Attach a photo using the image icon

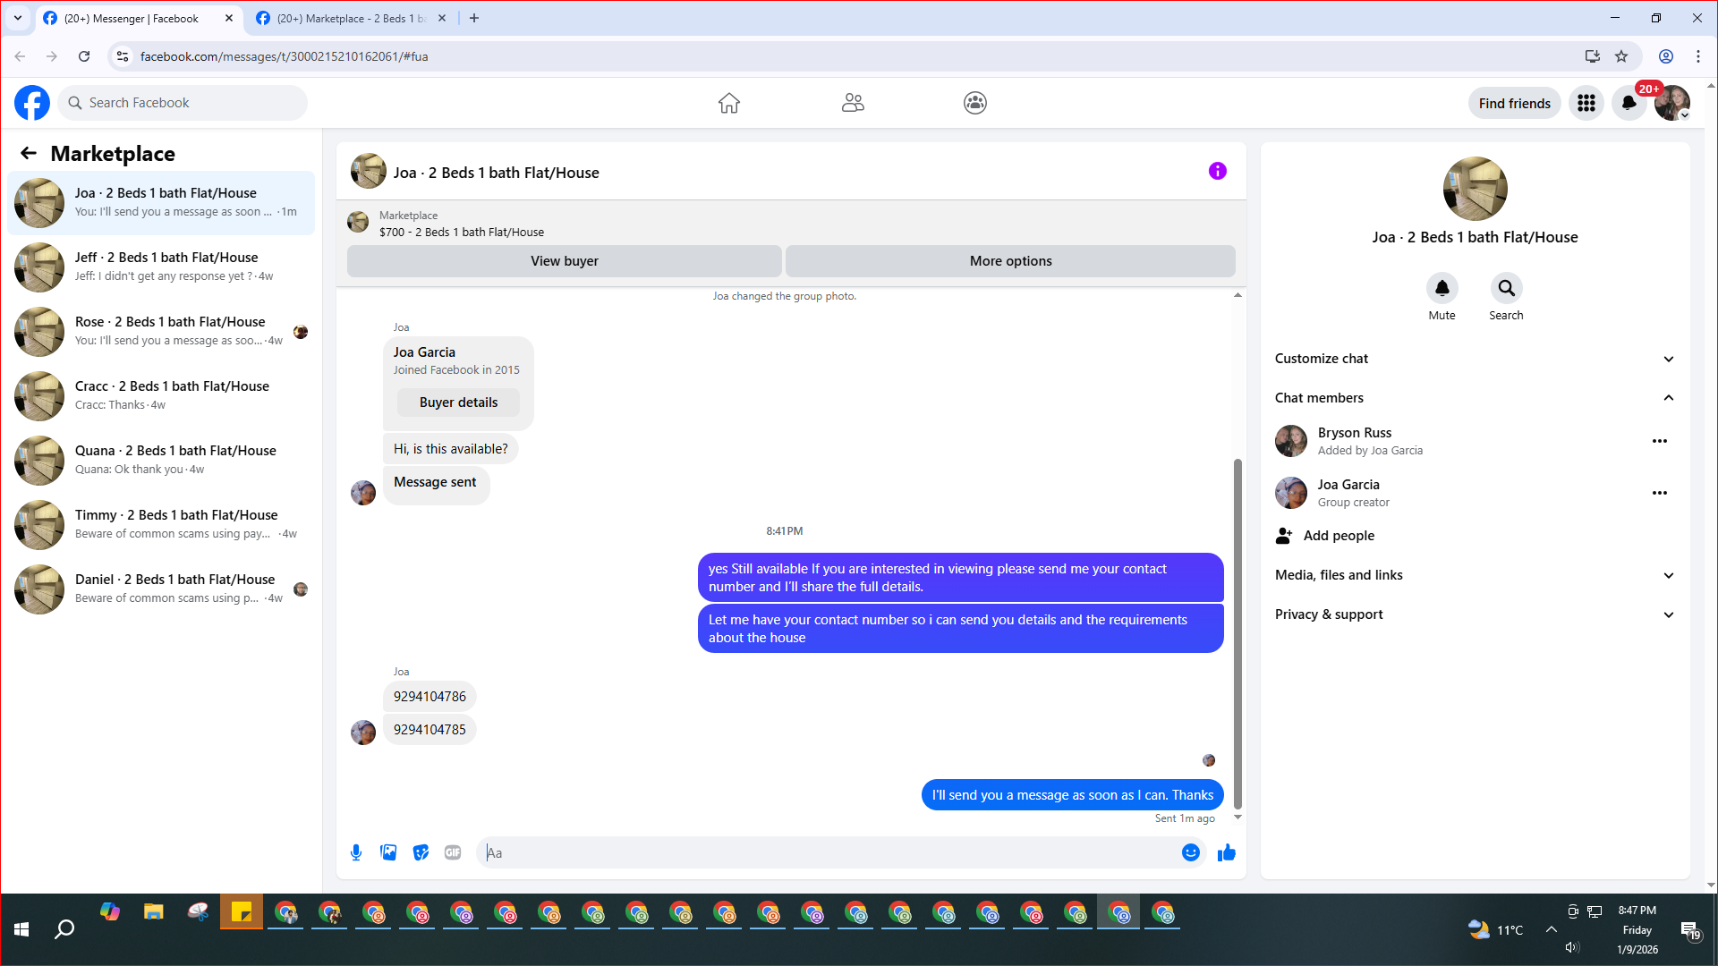(x=388, y=852)
